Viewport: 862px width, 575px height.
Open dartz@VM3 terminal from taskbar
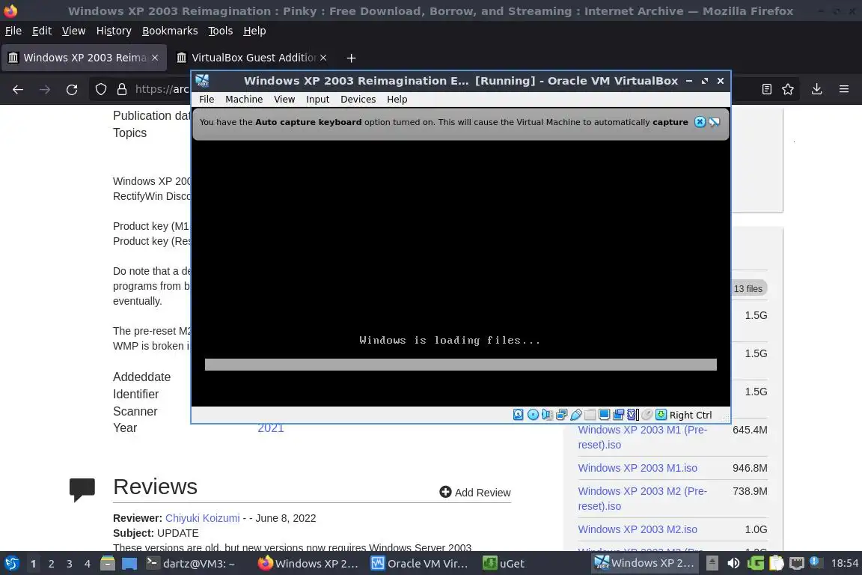point(191,564)
